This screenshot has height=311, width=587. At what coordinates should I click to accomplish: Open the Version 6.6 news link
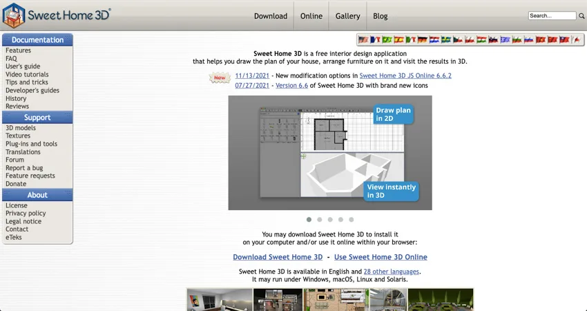coord(291,86)
